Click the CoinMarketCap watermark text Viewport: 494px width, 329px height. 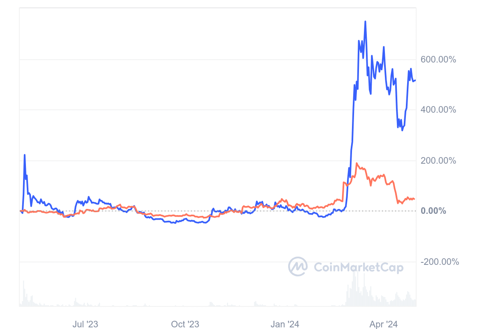pos(359,268)
